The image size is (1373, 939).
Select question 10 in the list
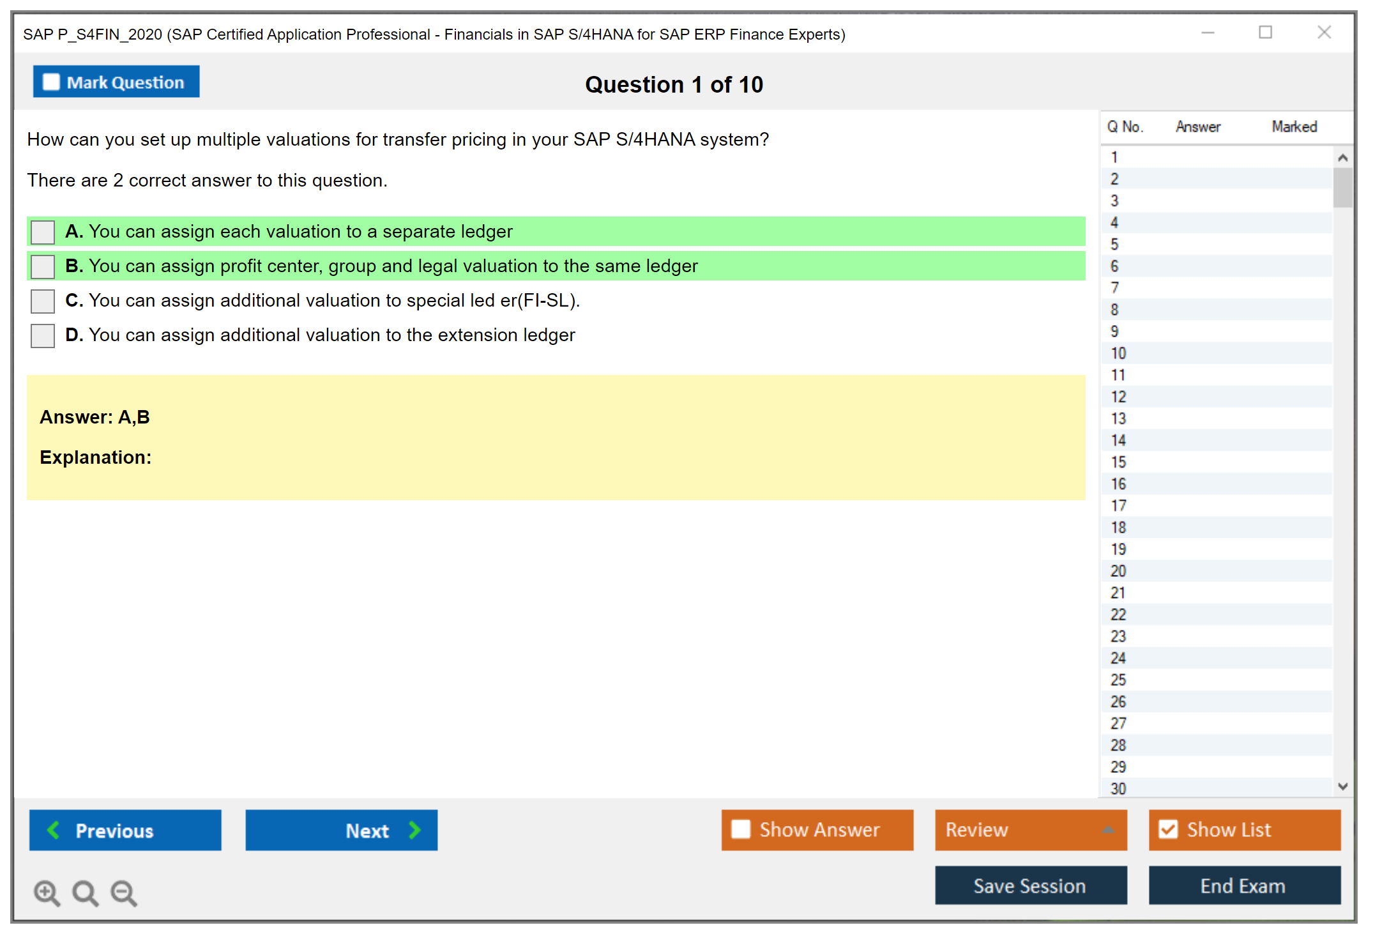click(x=1118, y=353)
